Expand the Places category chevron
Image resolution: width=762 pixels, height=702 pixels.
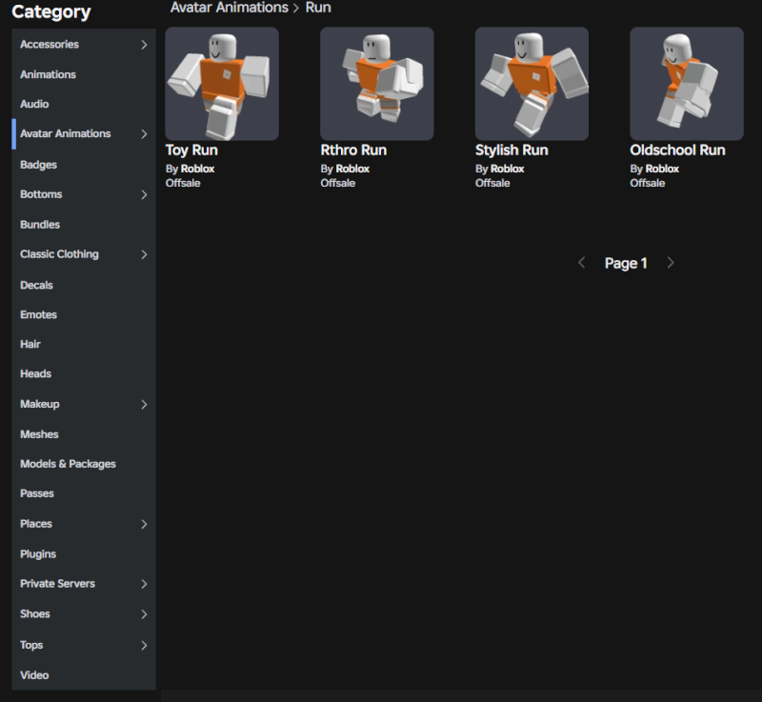tap(144, 524)
